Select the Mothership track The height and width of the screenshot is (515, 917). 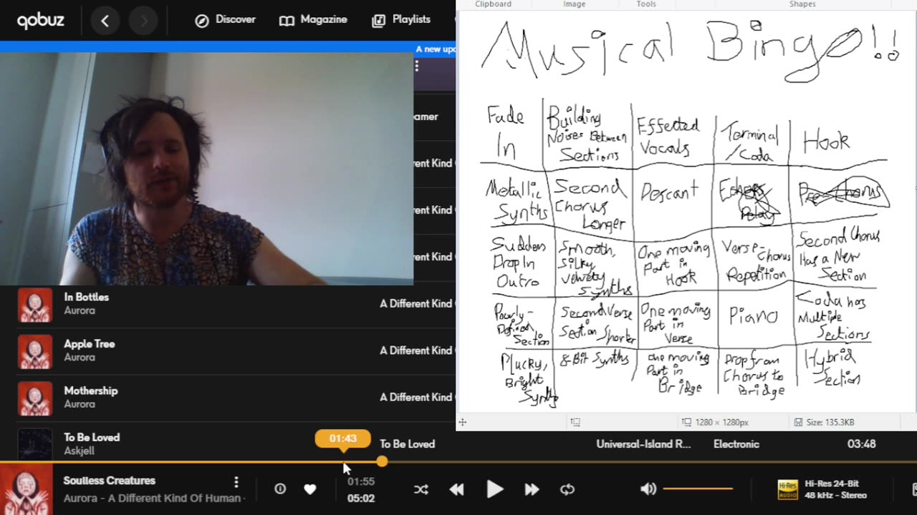tap(91, 391)
